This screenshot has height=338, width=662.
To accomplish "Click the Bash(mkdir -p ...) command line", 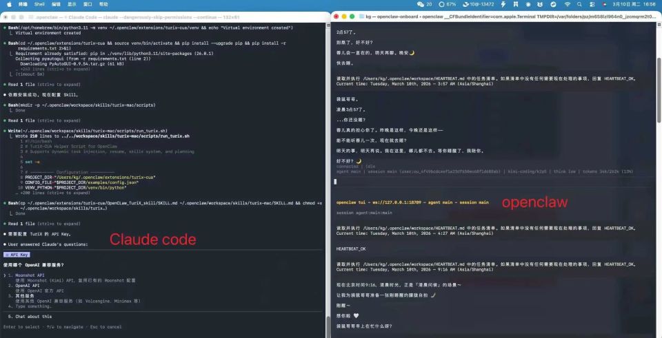I will click(x=81, y=105).
